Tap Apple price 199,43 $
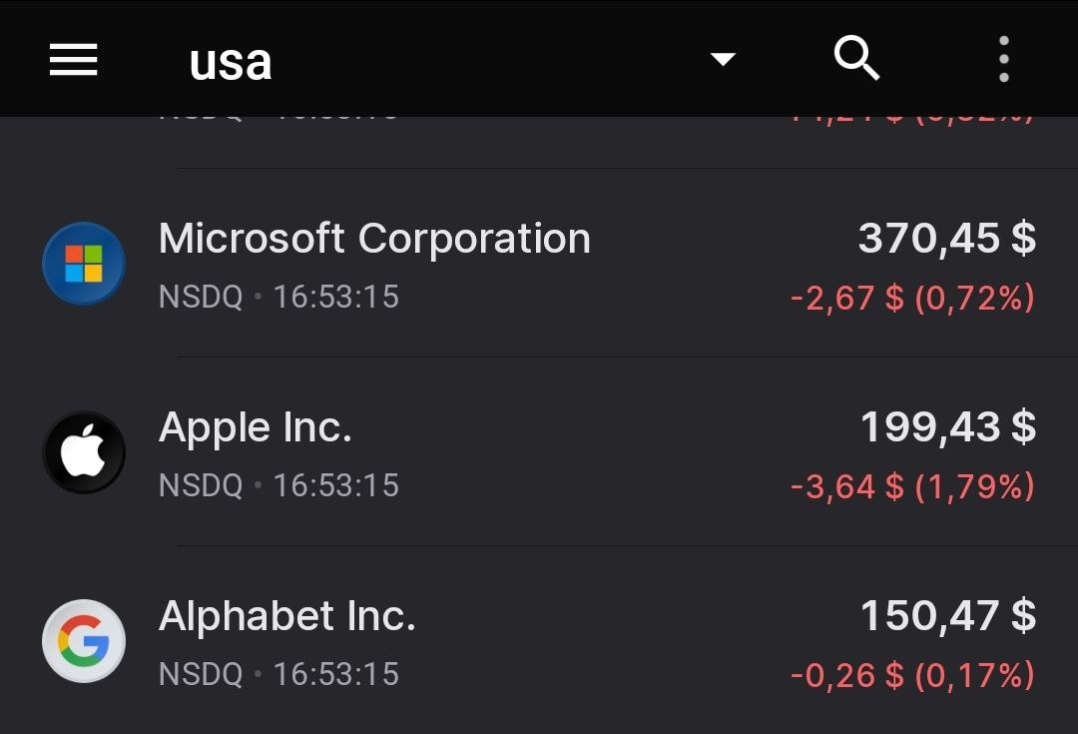The height and width of the screenshot is (734, 1078). pos(947,428)
